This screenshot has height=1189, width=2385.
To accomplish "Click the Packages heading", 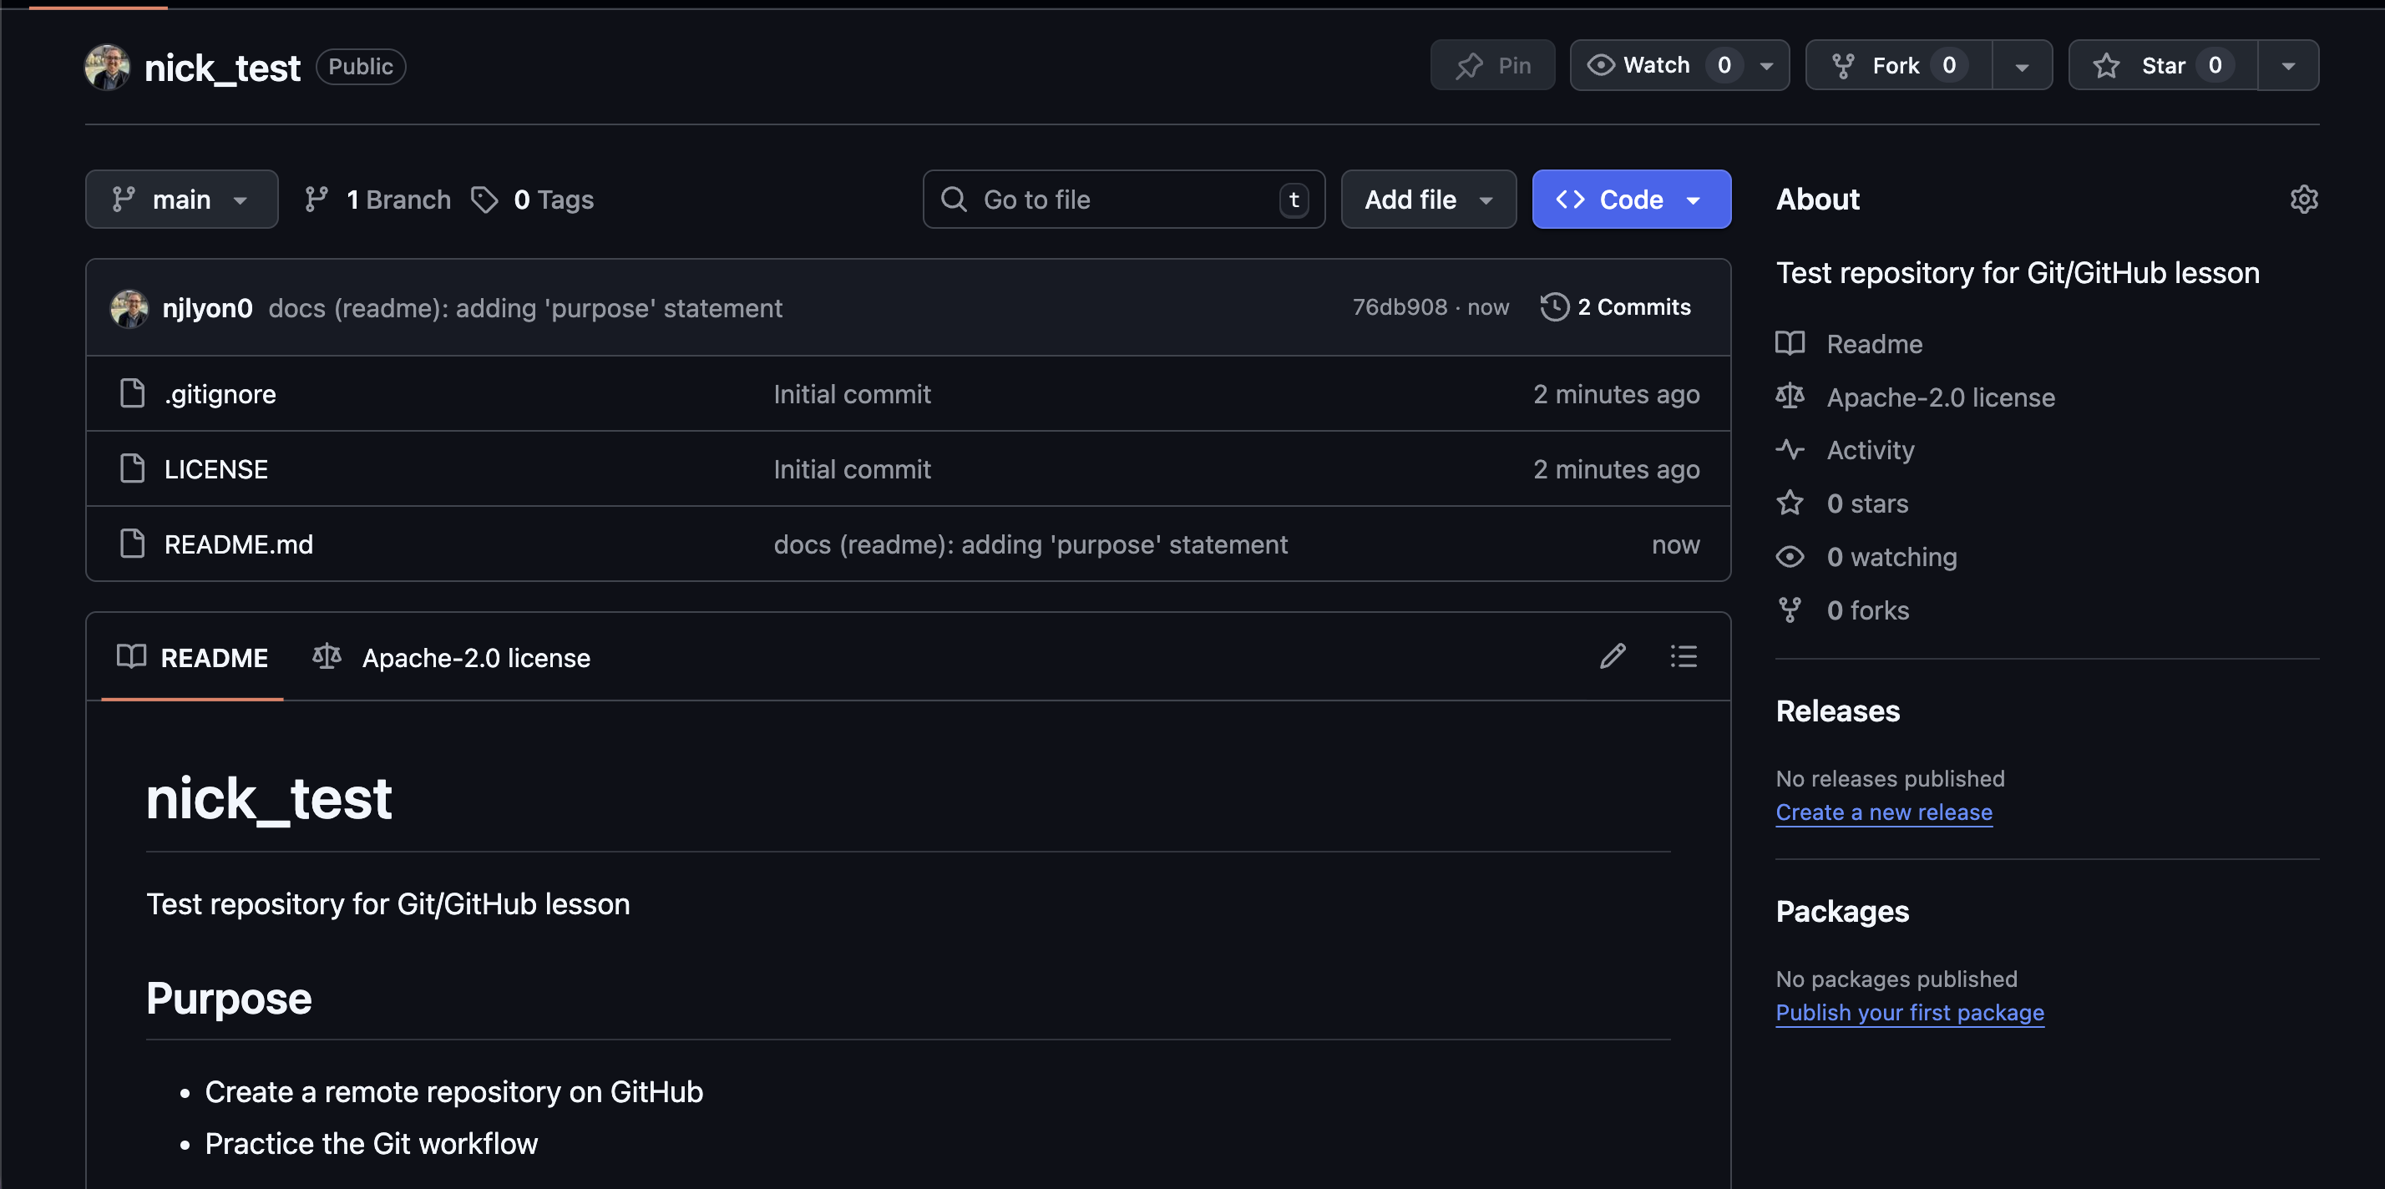I will [x=1842, y=911].
